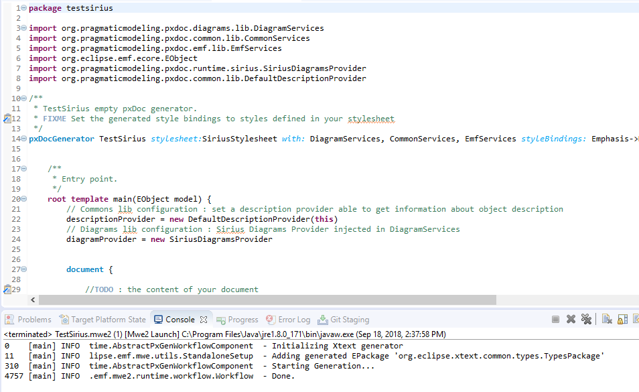Click the Terminate (stop) console button
639x392 pixels.
tap(555, 320)
